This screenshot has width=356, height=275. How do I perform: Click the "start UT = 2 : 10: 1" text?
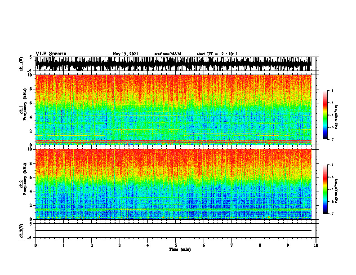pos(217,54)
